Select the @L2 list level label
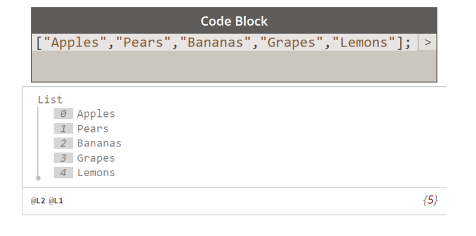476x236 pixels. pyautogui.click(x=38, y=201)
